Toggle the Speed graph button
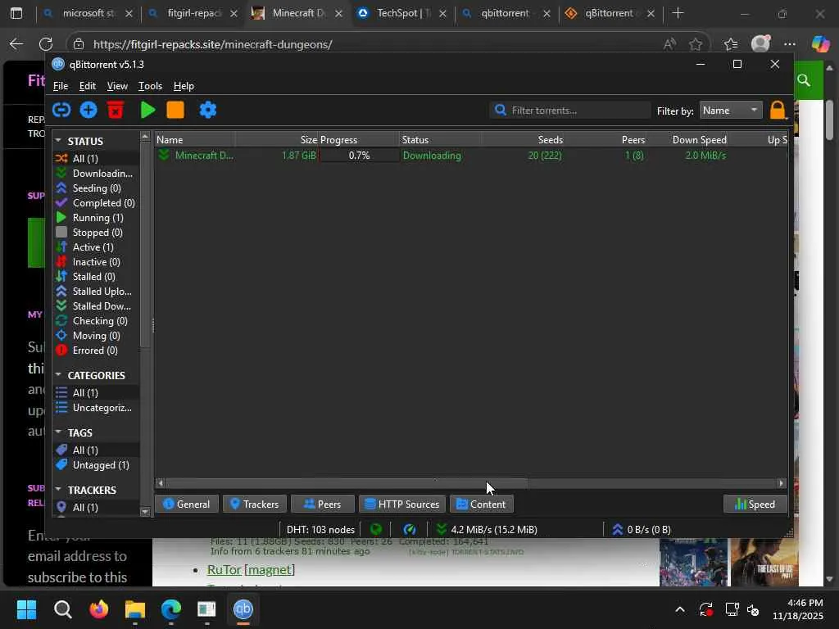Screen dimensions: 839x629 pyautogui.click(x=755, y=504)
